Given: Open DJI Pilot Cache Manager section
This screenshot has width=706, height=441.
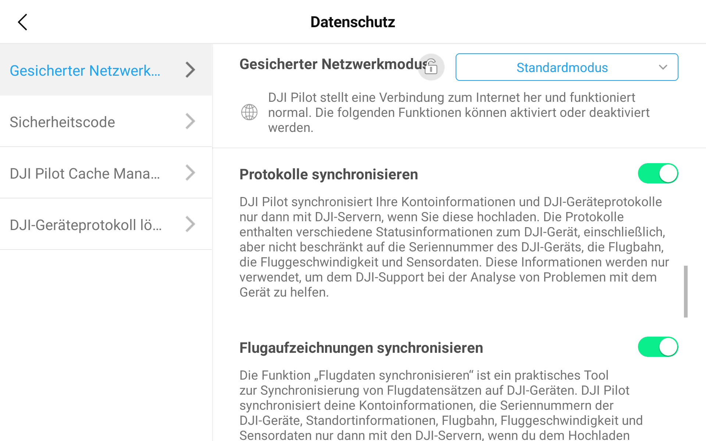Looking at the screenshot, I should click(85, 173).
